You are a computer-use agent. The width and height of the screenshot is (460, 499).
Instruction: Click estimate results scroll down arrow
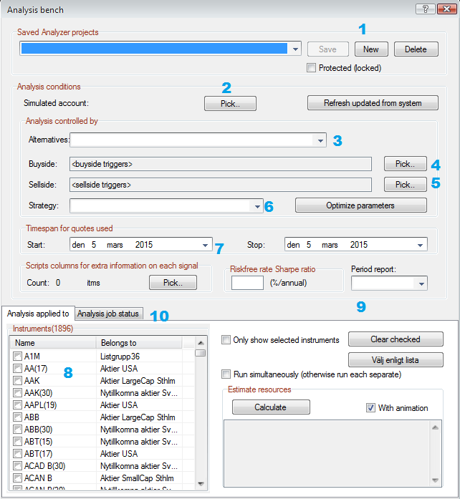tap(436, 480)
